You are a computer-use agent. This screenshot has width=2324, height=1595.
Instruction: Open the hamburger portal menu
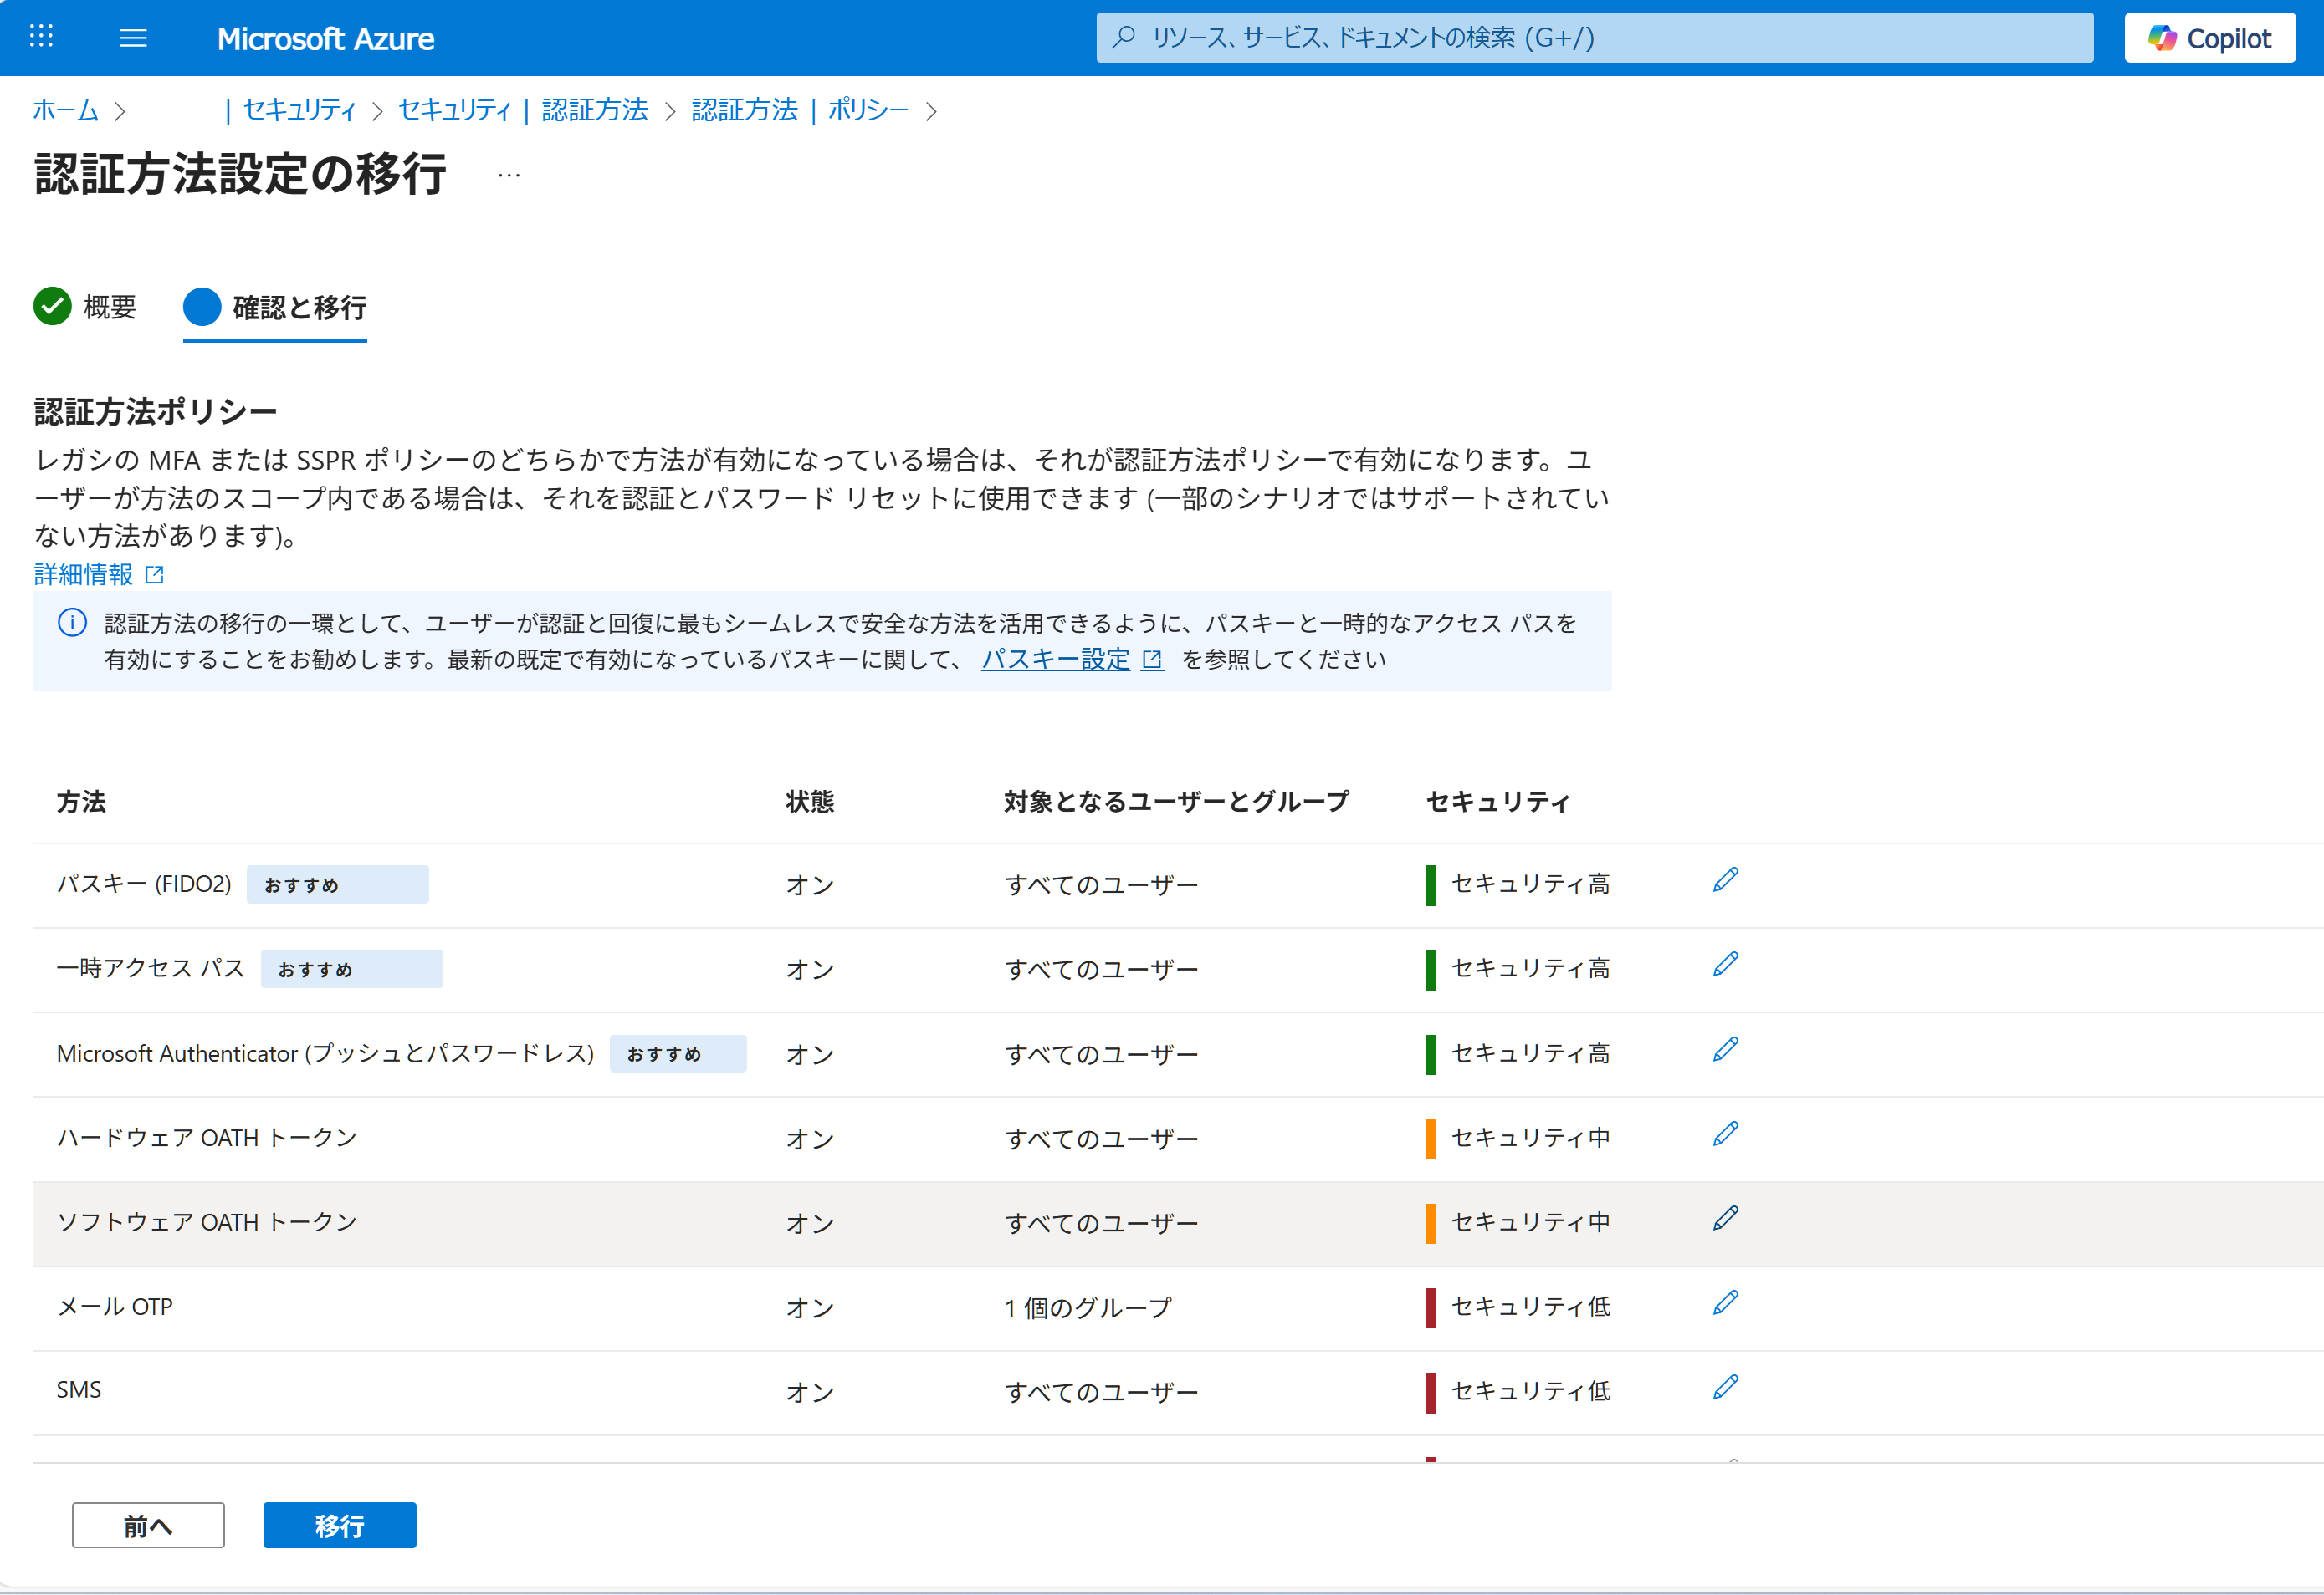pyautogui.click(x=133, y=38)
